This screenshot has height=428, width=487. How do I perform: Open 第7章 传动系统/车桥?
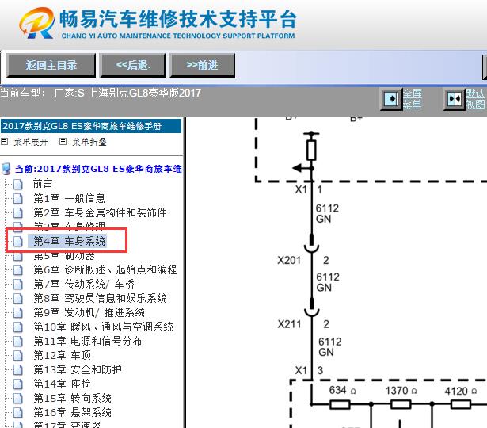pos(84,284)
